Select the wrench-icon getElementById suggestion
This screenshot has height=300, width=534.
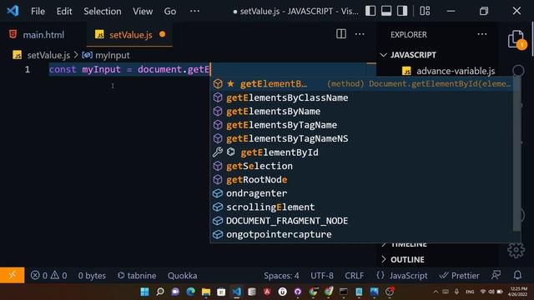point(362,152)
